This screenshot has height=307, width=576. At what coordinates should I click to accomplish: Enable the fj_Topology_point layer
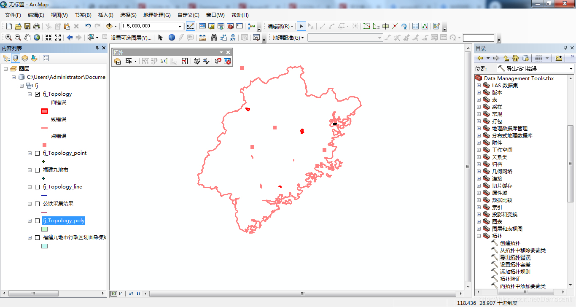click(38, 153)
